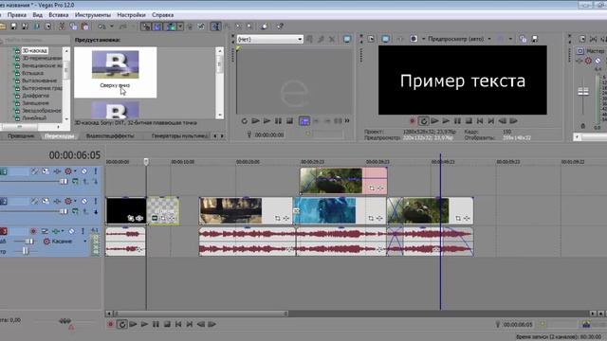Click red Record button in bottom transport
Viewport: 607px width, 341px height.
[110, 324]
